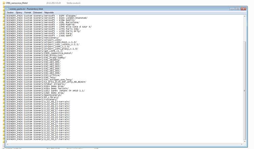Click the line ending with 'EGPF Glasgow/'

point(41,16)
